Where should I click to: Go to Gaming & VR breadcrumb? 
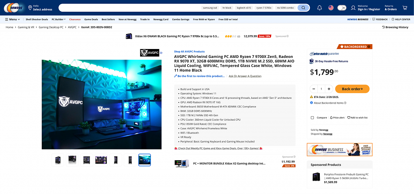point(26,27)
